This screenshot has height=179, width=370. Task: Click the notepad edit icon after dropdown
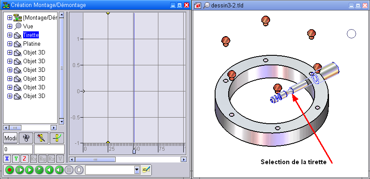click(146, 170)
